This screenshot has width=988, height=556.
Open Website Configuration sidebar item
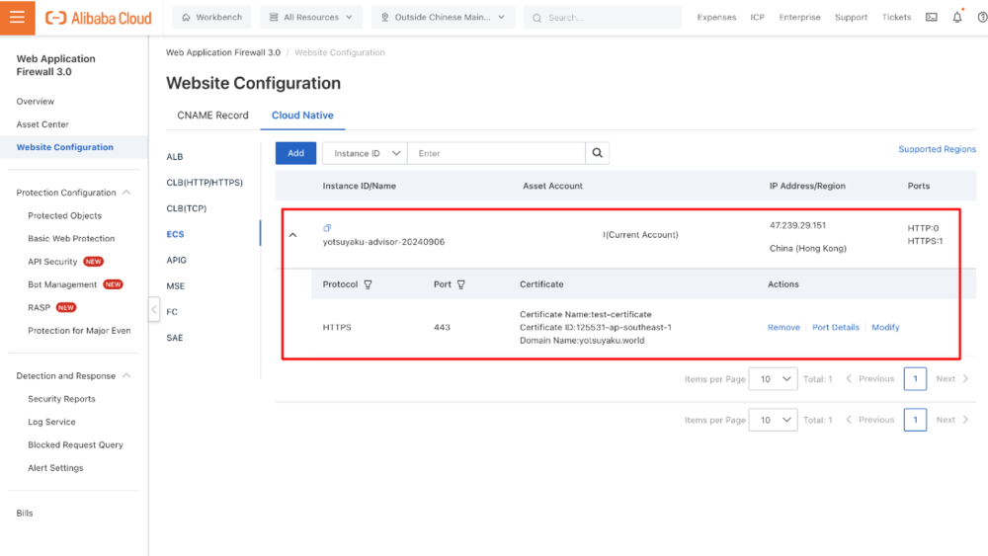coord(65,147)
